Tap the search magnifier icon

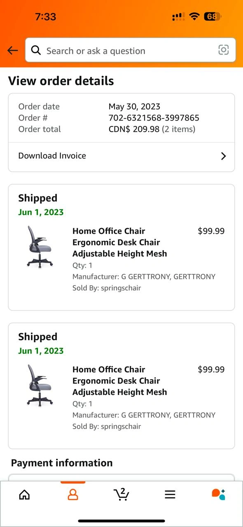coord(36,50)
